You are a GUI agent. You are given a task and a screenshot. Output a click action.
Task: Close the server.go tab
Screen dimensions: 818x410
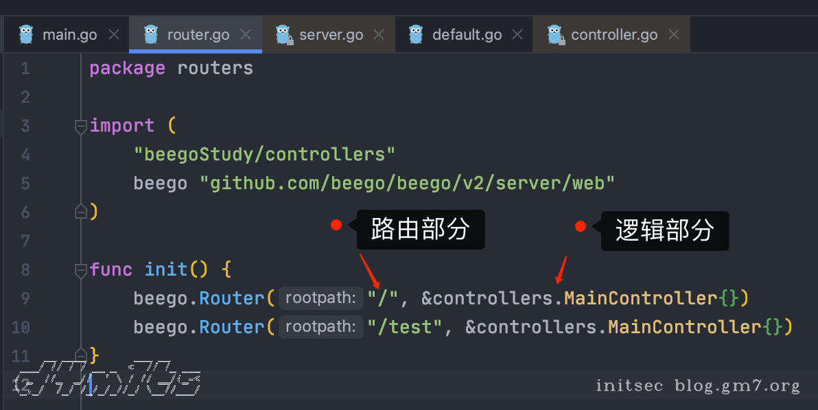coord(379,34)
